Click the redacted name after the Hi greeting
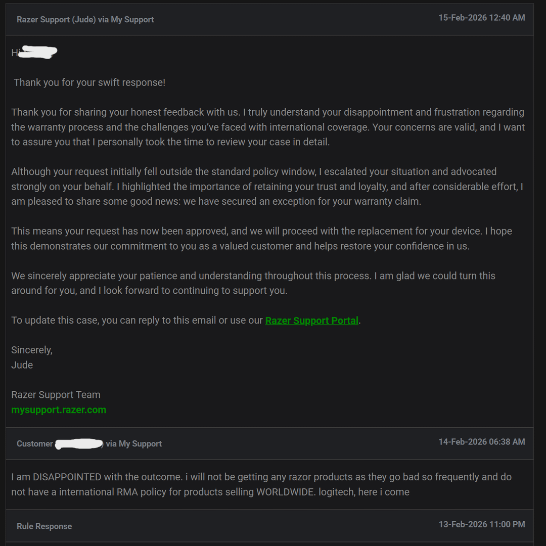Viewport: 546px width, 546px height. click(x=37, y=52)
